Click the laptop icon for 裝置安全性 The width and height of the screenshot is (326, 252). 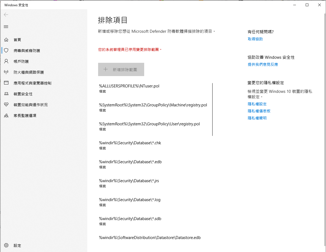tap(6, 94)
